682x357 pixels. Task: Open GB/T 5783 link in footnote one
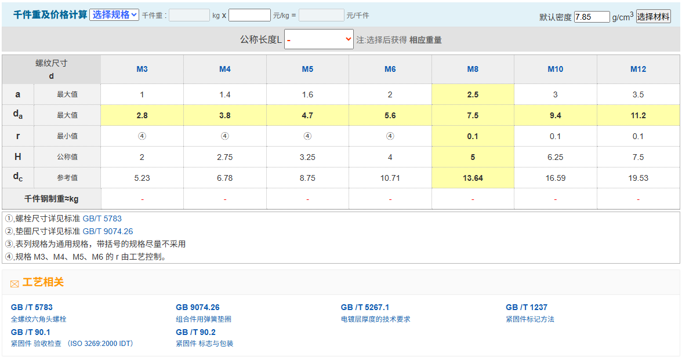tap(102, 218)
